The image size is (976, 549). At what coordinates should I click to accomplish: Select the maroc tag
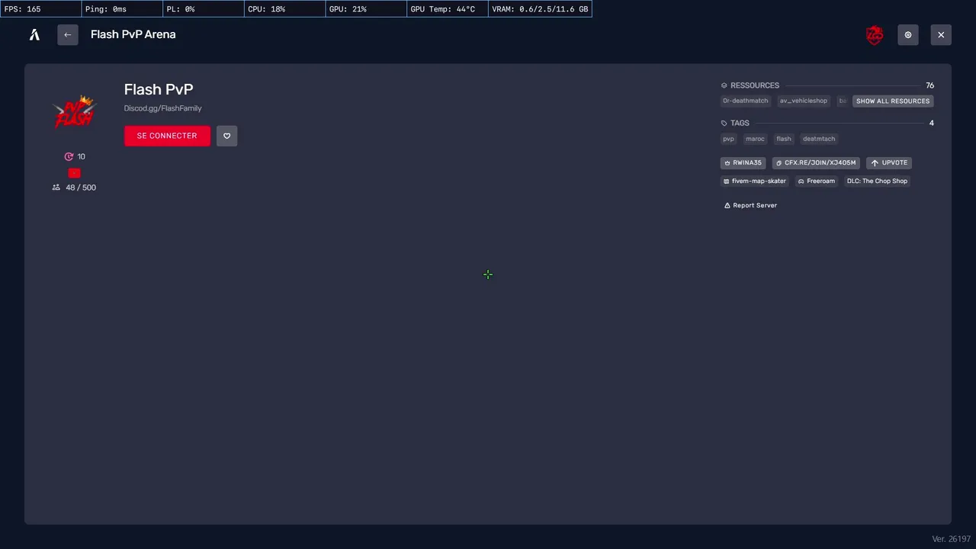[x=755, y=139]
